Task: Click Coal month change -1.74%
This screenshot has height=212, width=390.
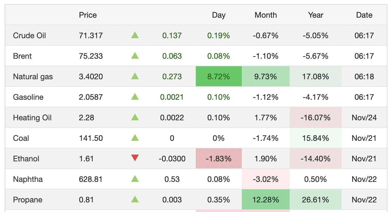Action: pos(266,138)
